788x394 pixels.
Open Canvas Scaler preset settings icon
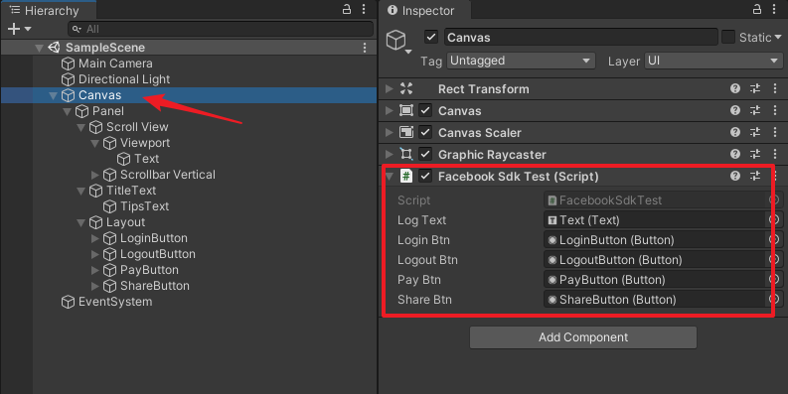[755, 133]
